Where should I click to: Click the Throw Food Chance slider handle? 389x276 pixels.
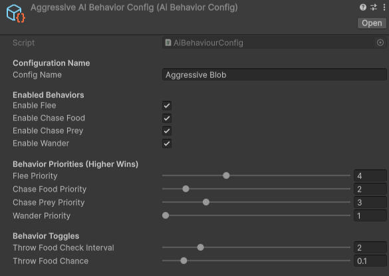184,261
